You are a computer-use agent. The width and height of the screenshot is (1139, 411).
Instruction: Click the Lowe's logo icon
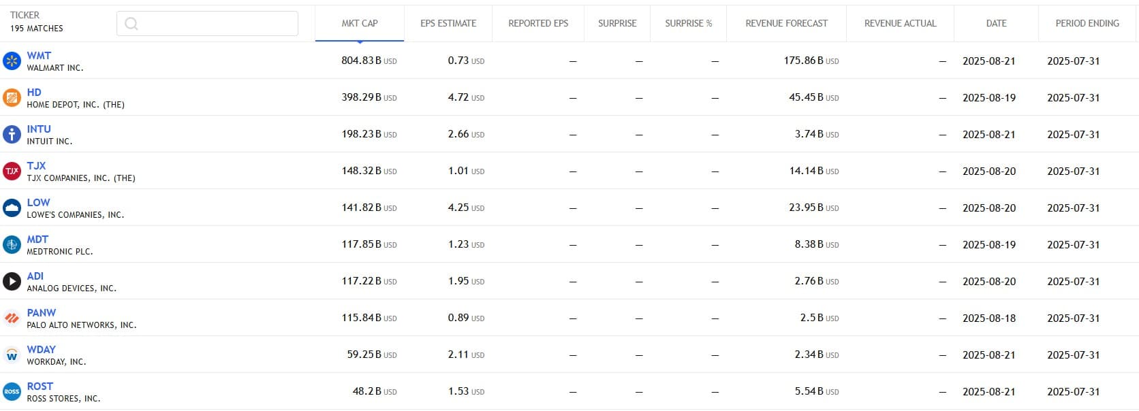point(12,208)
